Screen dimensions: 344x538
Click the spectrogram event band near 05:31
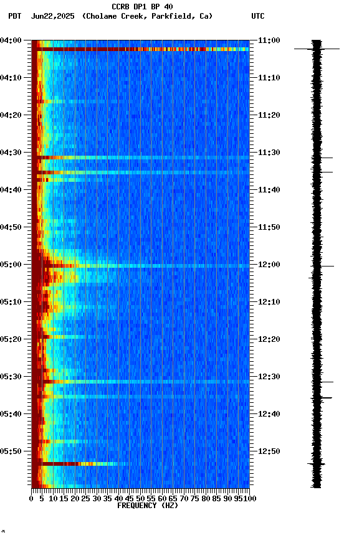point(140,382)
